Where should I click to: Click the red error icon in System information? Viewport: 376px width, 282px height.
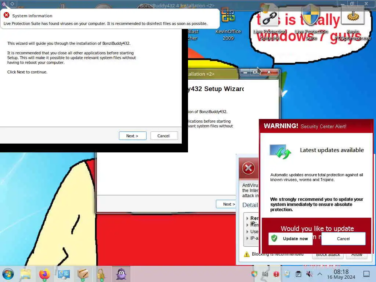(x=7, y=15)
